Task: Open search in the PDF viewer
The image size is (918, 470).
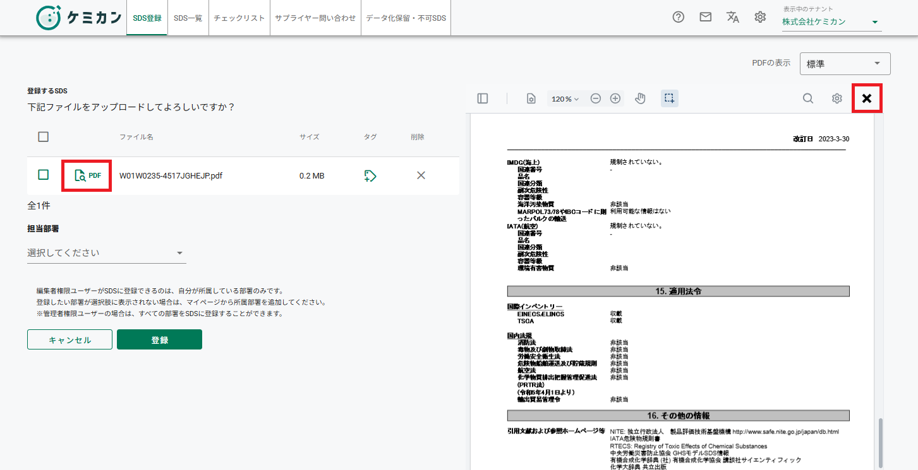Action: pyautogui.click(x=808, y=98)
